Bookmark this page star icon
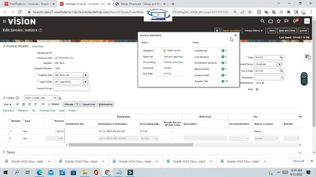316x177 pixels. click(x=250, y=12)
